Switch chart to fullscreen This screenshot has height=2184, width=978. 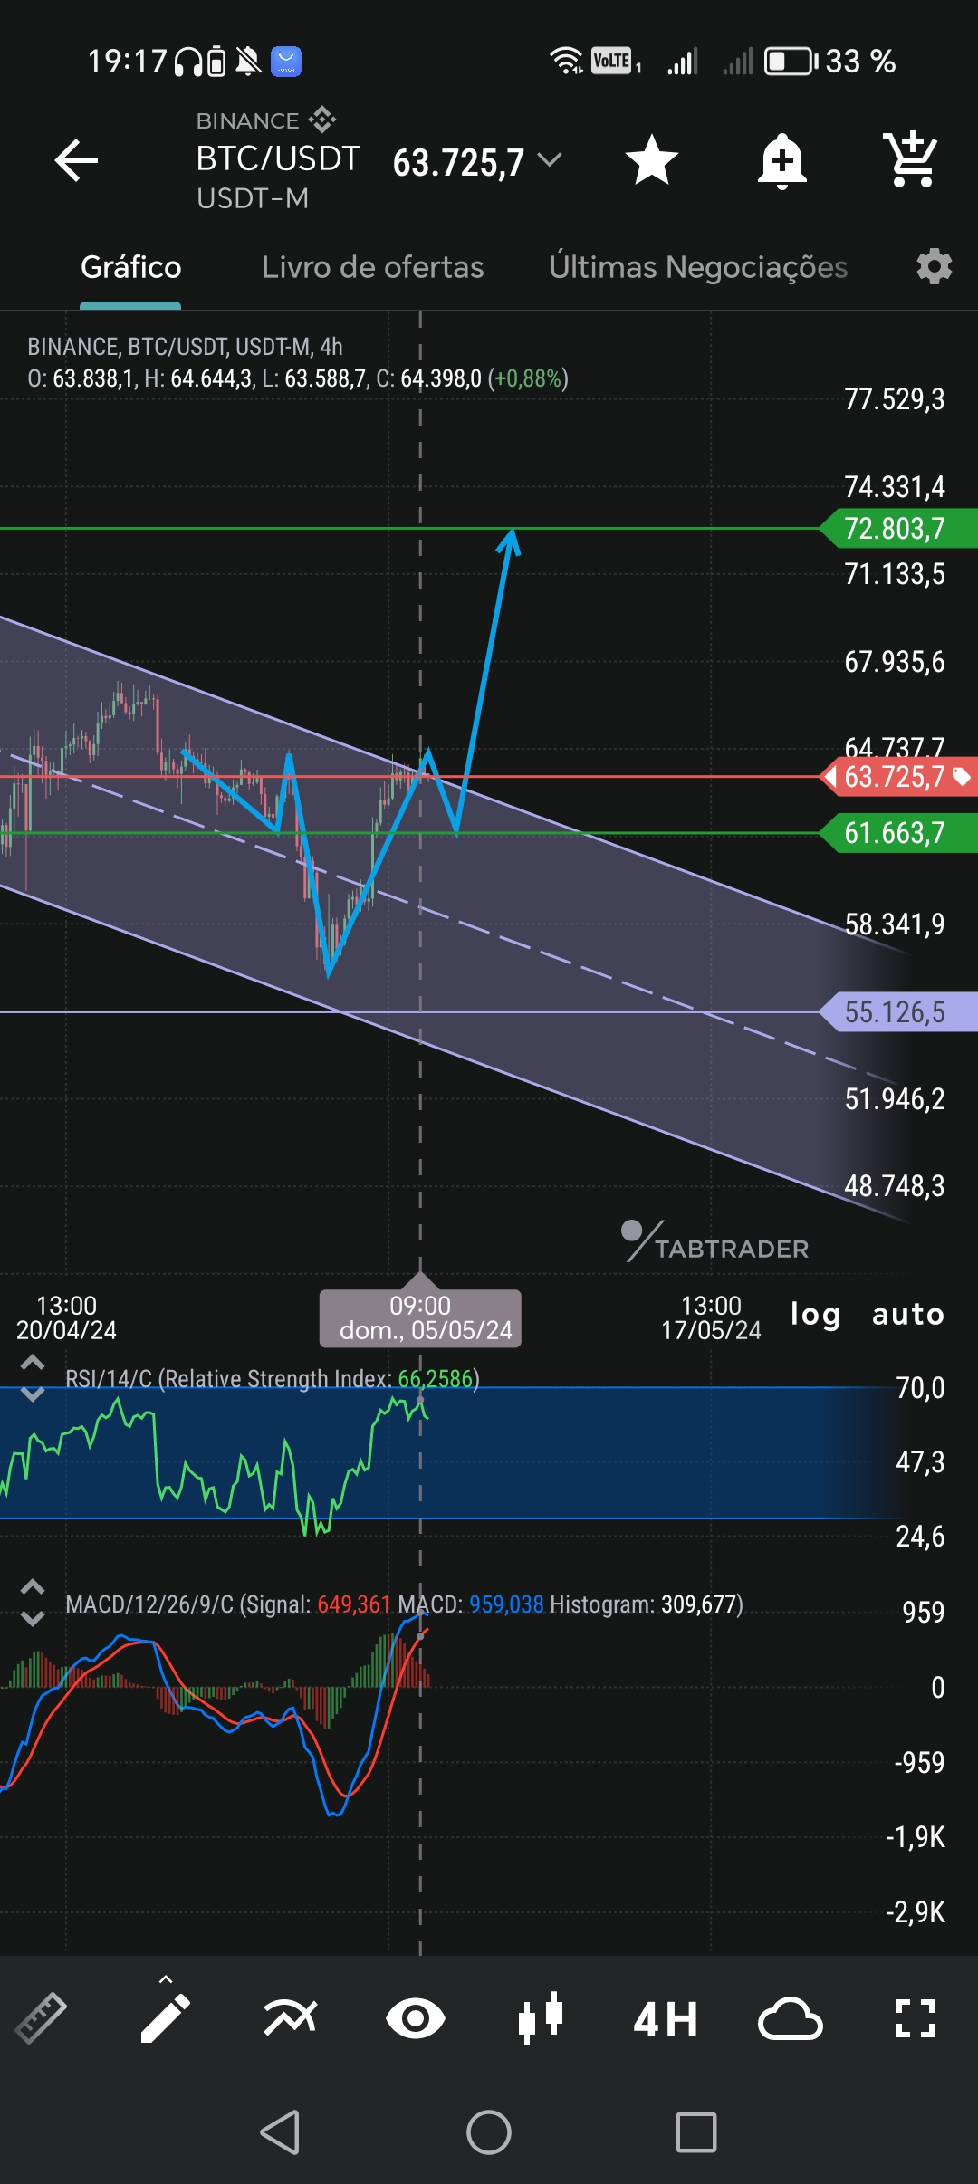pyautogui.click(x=915, y=2018)
